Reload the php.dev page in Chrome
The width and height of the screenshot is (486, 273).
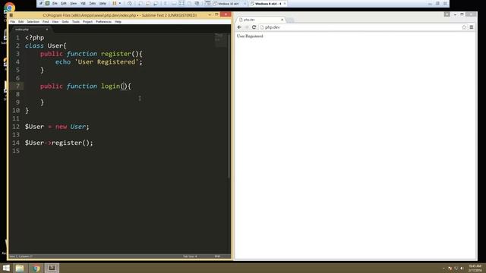coord(254,27)
